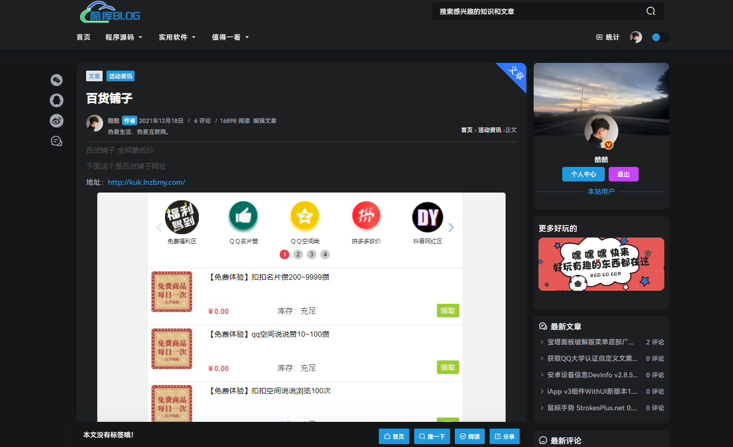Image resolution: width=733 pixels, height=447 pixels.
Task: Toggle the theme switch in the top bar
Action: pyautogui.click(x=660, y=37)
